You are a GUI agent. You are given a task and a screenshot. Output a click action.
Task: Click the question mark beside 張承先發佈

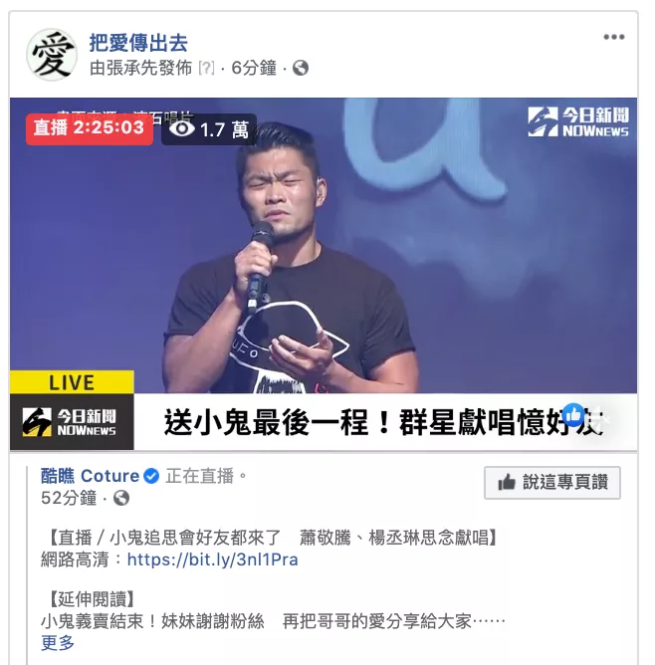pos(206,68)
